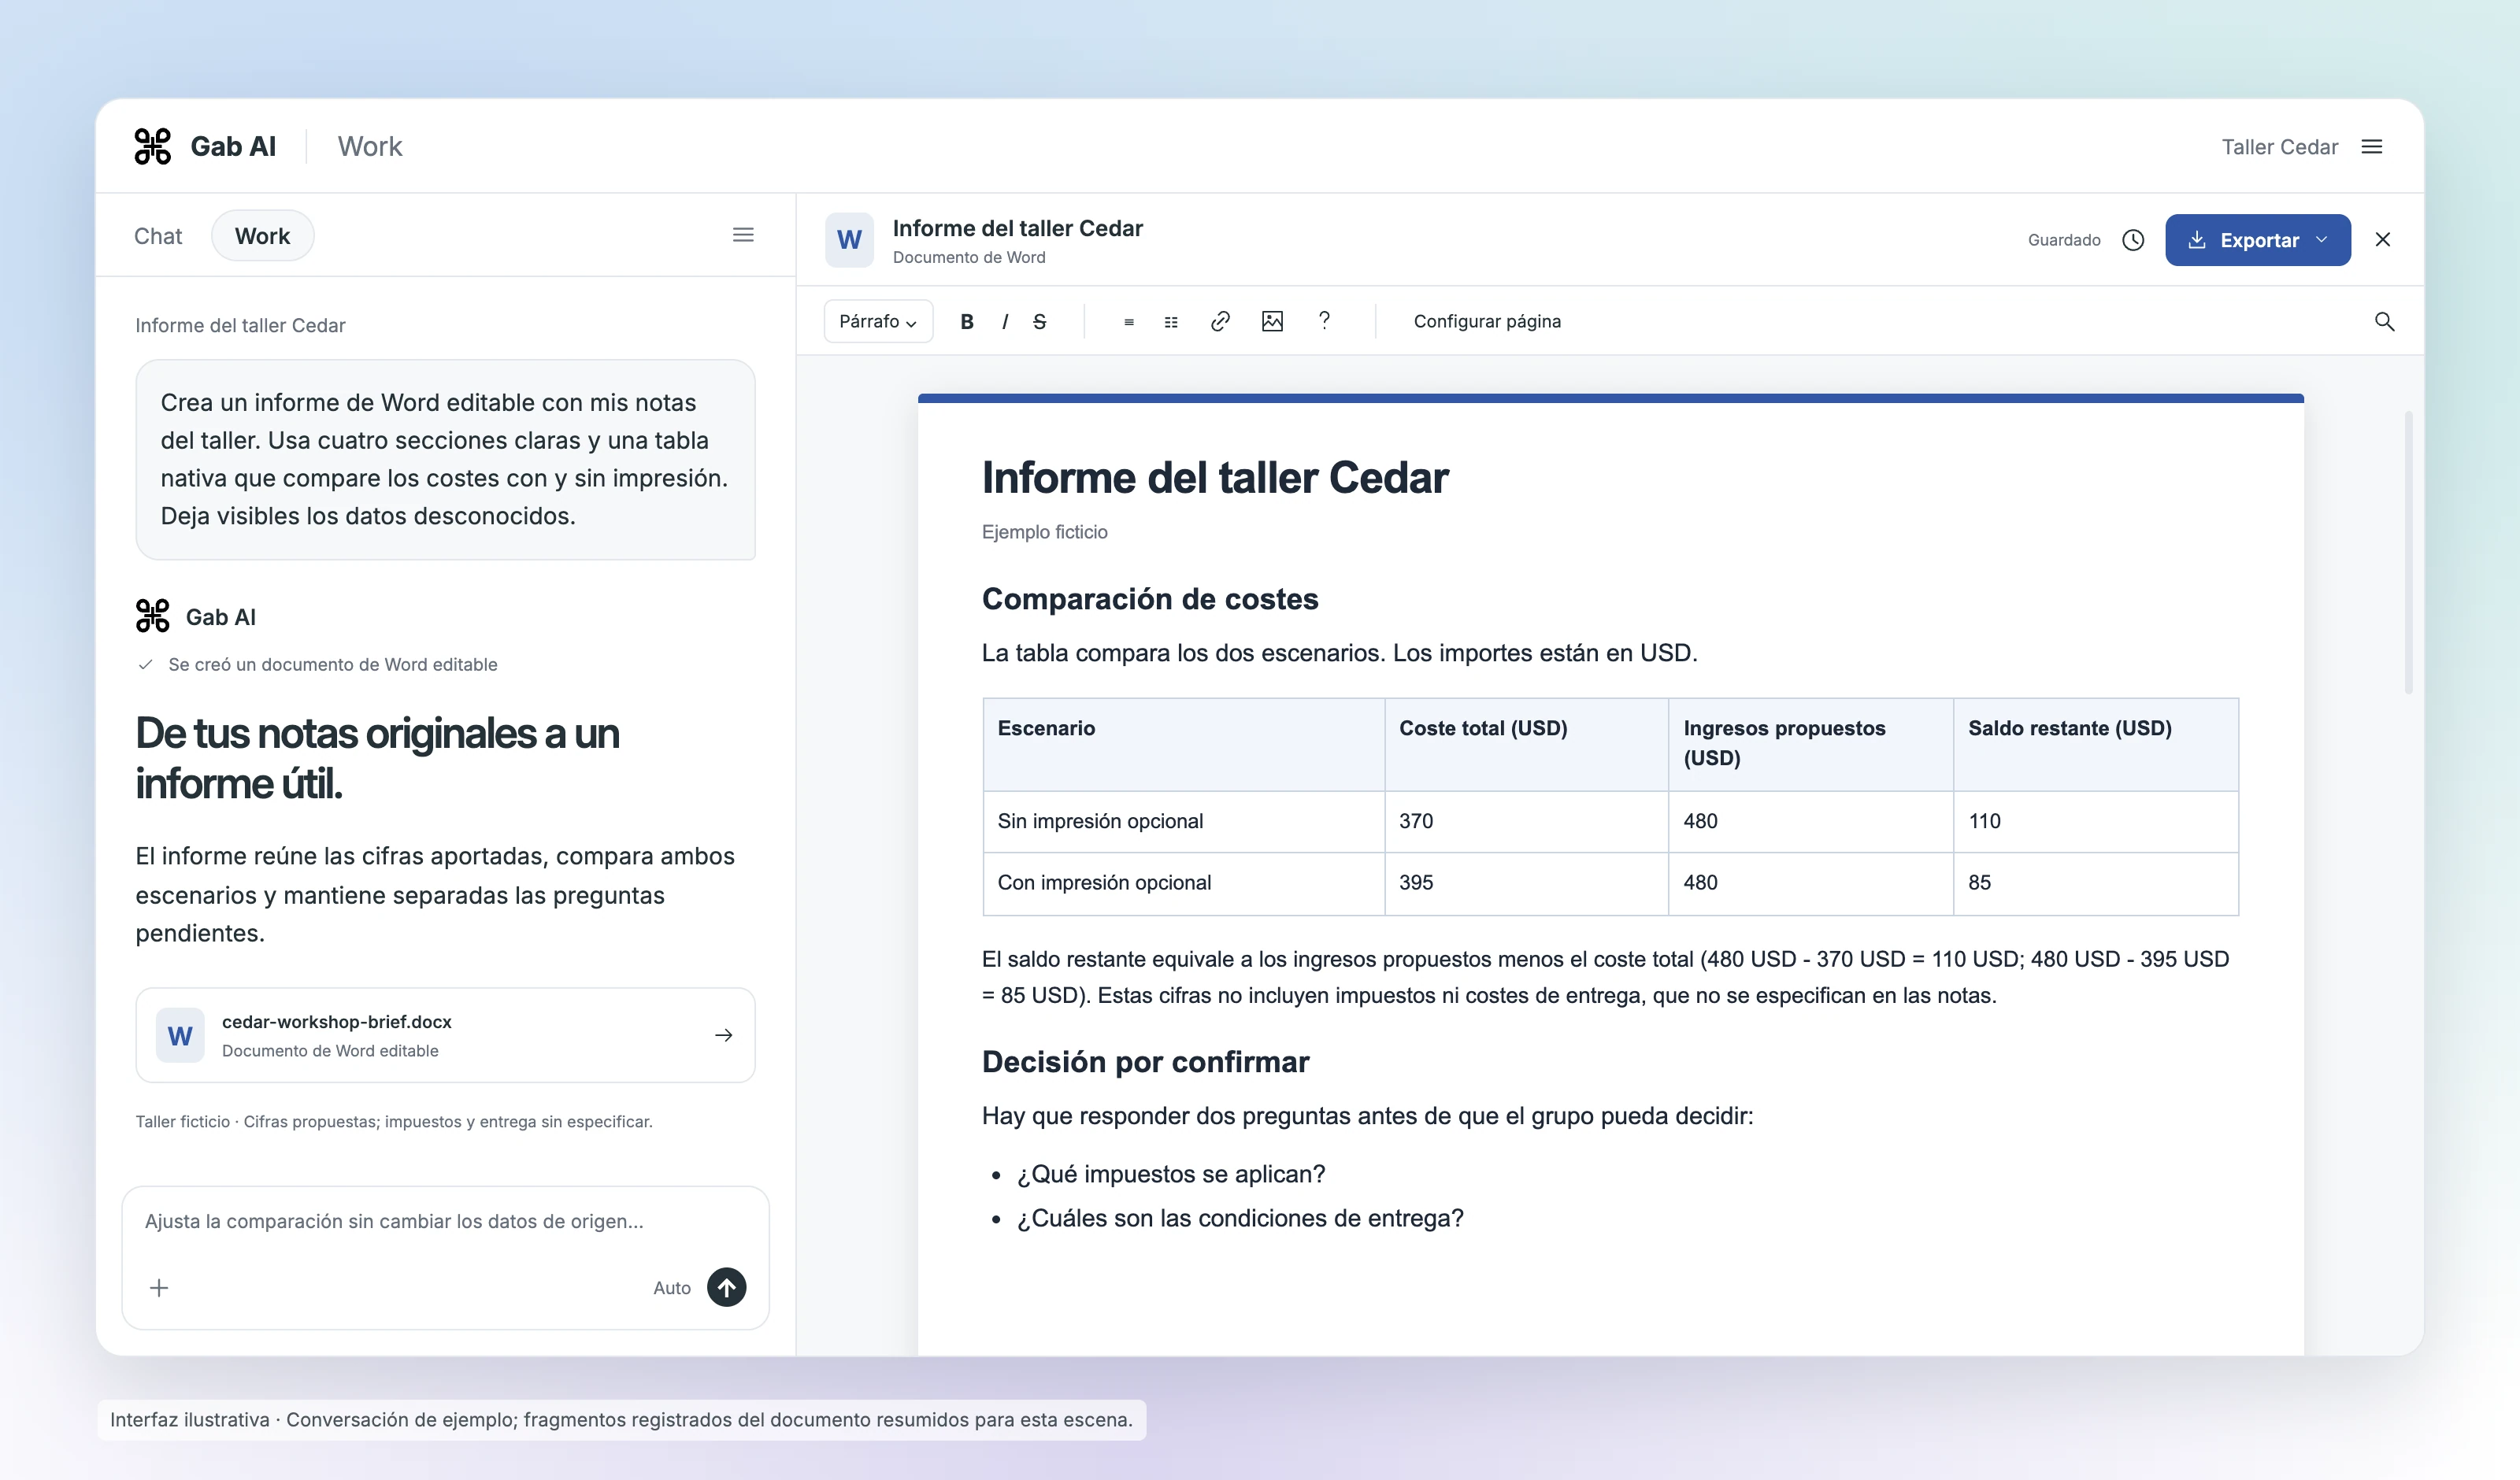Click the Taller Cedar workspace name
The image size is (2520, 1480).
point(2280,147)
